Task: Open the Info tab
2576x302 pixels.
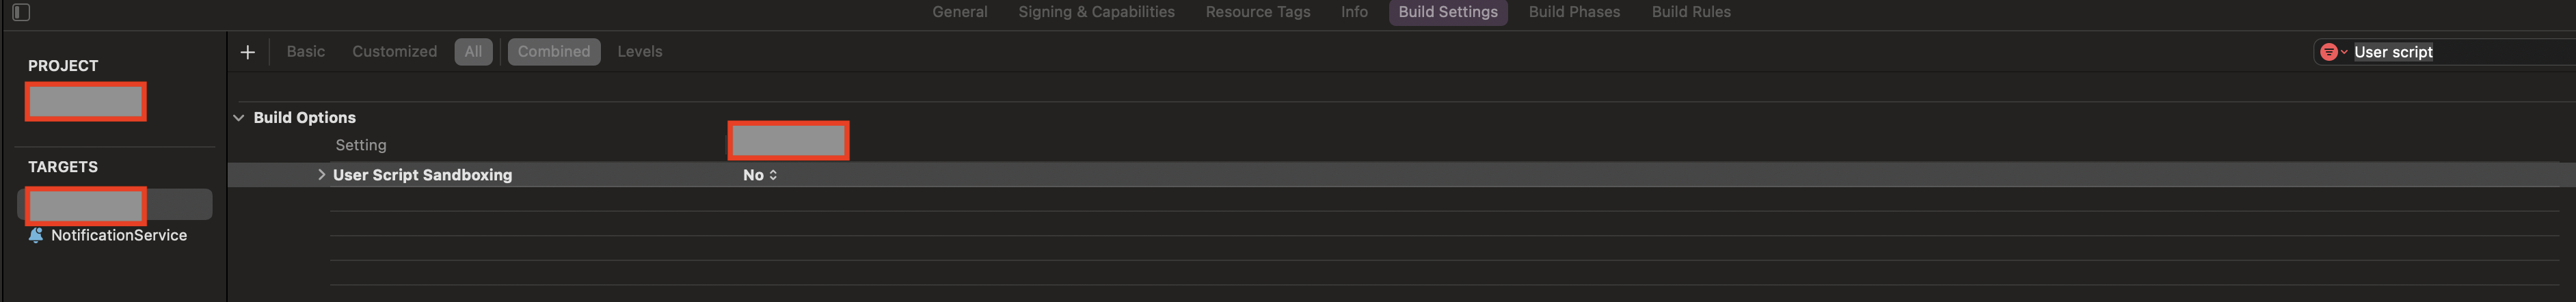Action: pyautogui.click(x=1354, y=12)
